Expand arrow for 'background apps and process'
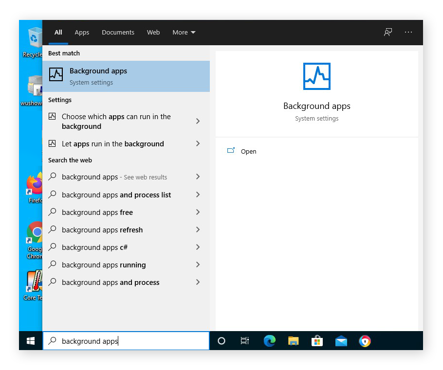Image resolution: width=443 pixels, height=370 pixels. point(198,282)
